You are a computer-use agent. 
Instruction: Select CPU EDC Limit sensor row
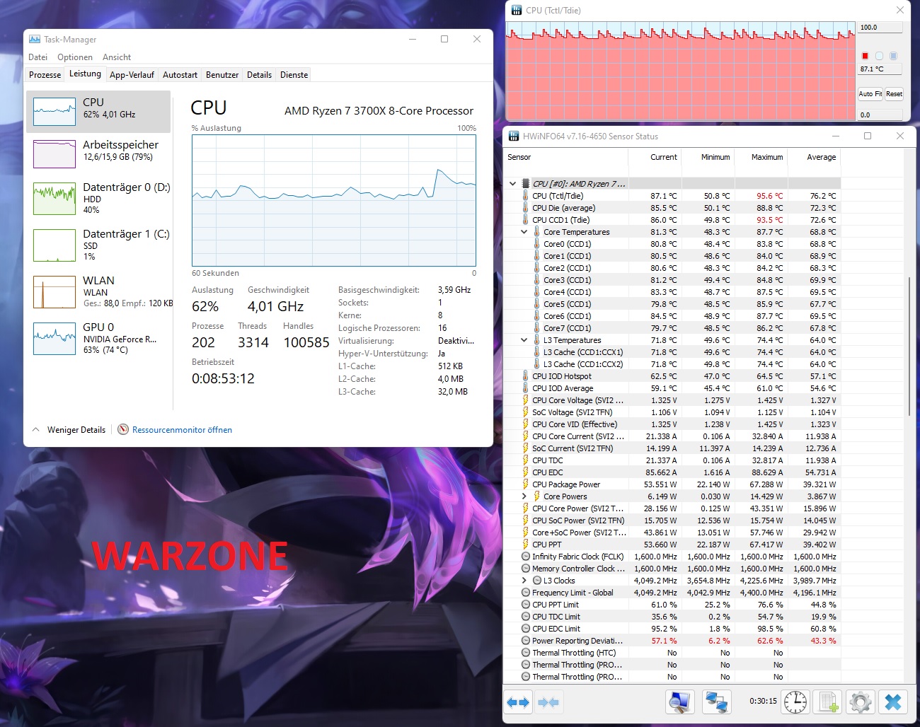pos(672,629)
